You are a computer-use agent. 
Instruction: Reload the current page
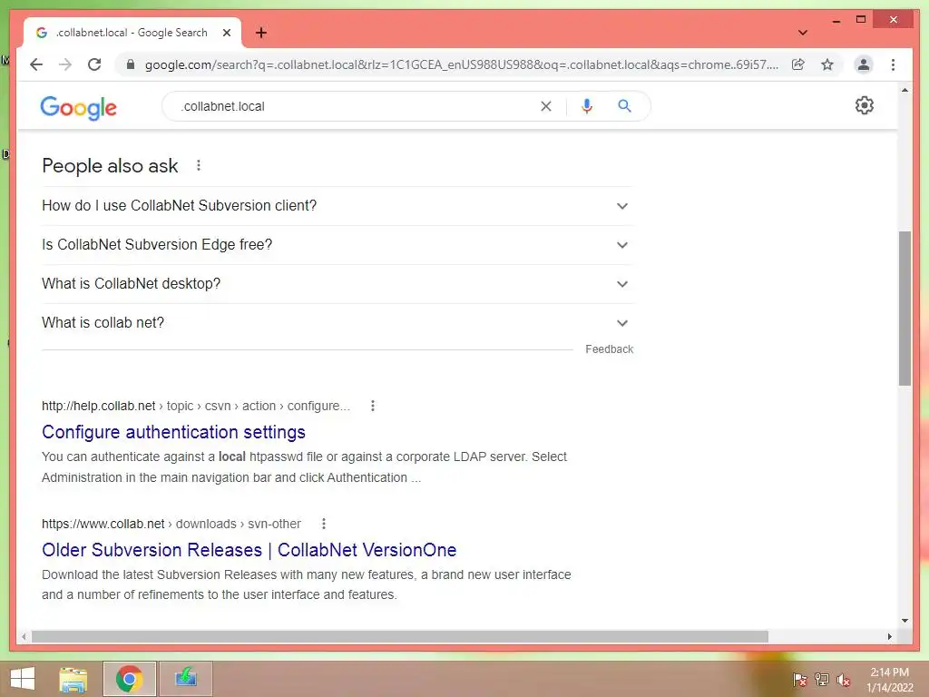click(x=94, y=64)
